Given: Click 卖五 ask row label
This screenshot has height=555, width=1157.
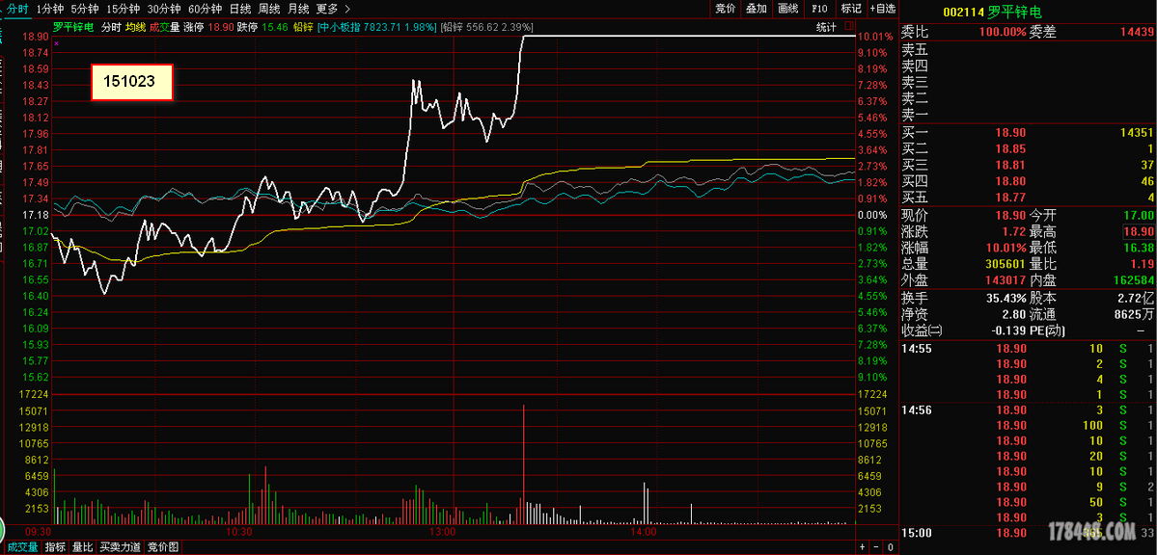Looking at the screenshot, I should (915, 50).
